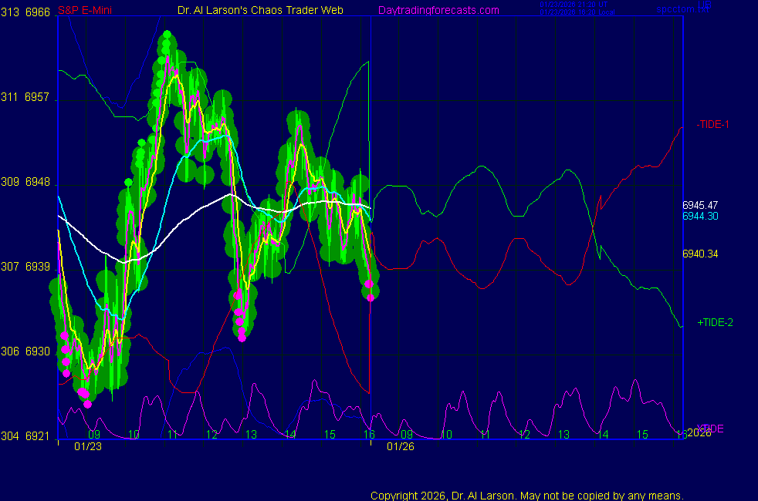
Task: Click the +TIDE-2 legend label
Action: [715, 322]
